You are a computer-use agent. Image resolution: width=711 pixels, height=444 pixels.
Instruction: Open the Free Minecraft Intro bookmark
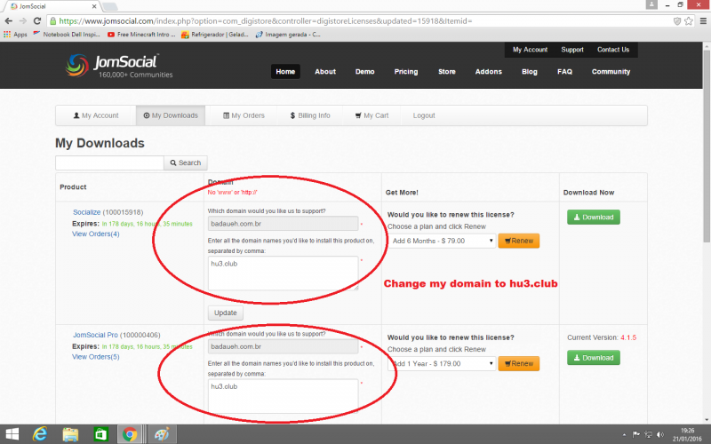click(x=141, y=35)
